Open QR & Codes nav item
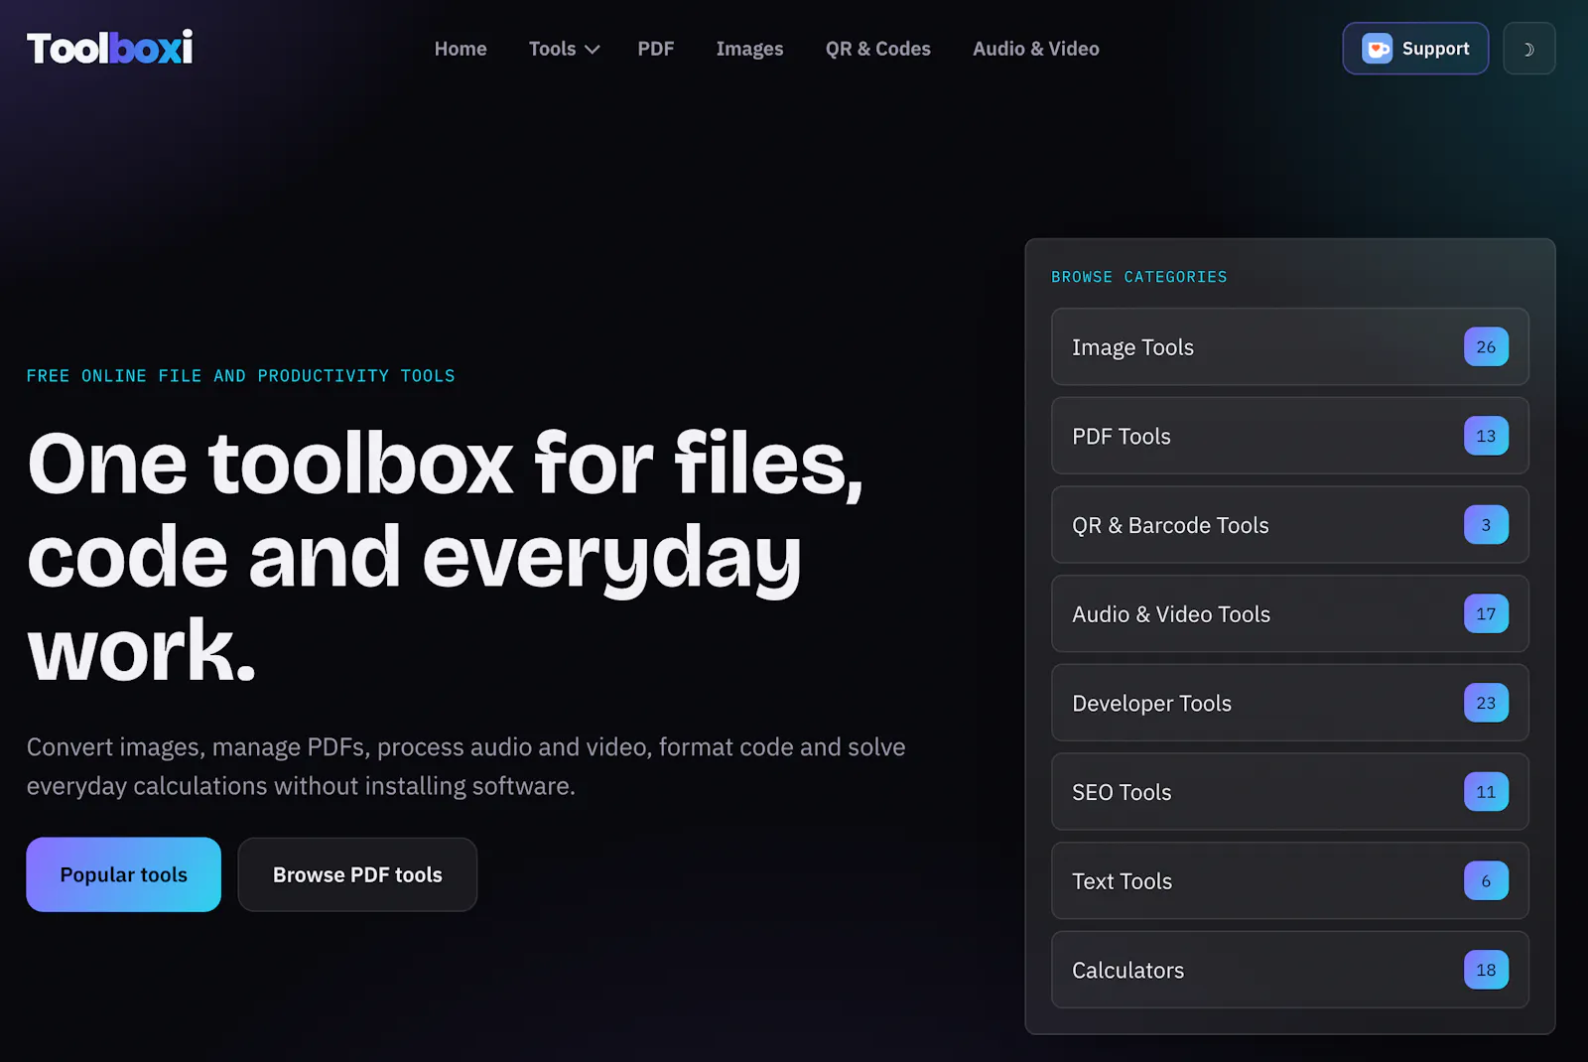This screenshot has height=1062, width=1588. coord(878,49)
